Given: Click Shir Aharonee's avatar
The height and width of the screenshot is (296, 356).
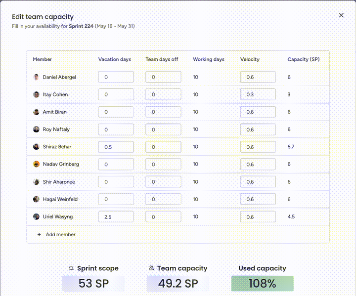Looking at the screenshot, I should pyautogui.click(x=36, y=181).
